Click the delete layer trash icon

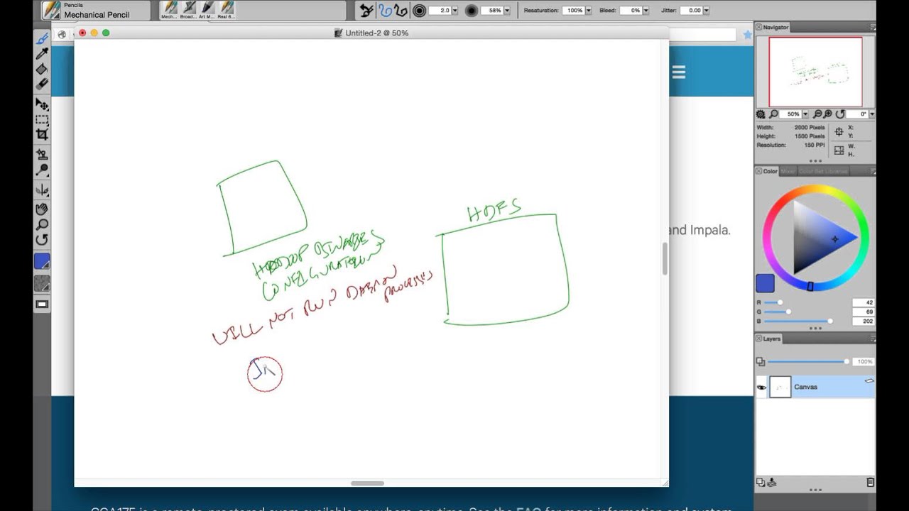(x=870, y=483)
